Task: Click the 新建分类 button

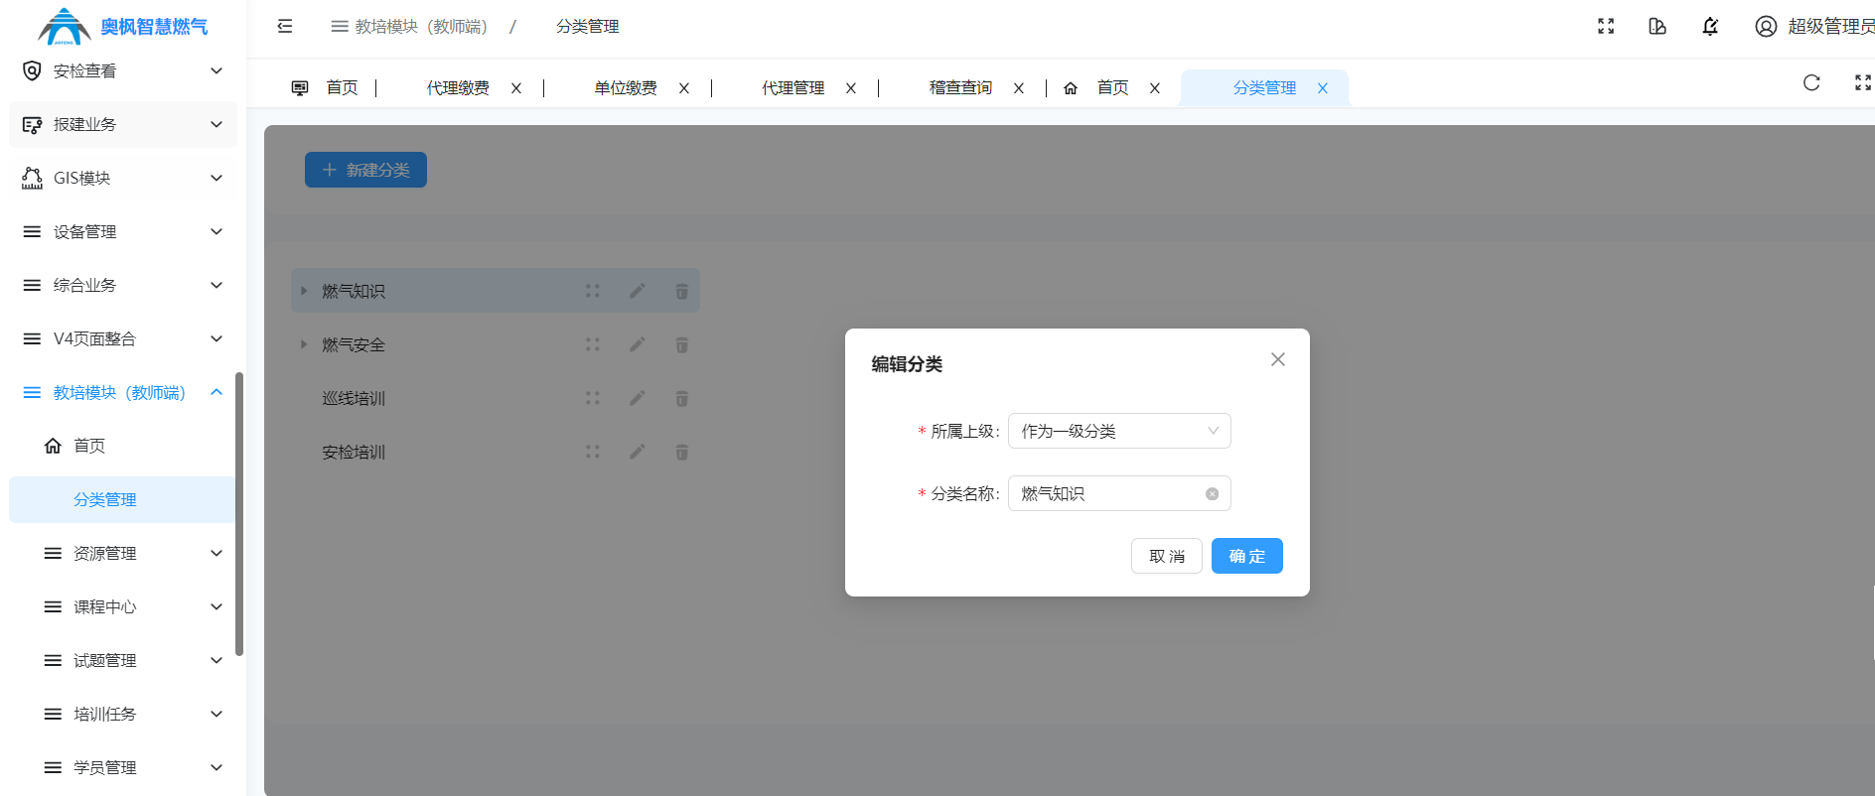Action: pos(365,170)
